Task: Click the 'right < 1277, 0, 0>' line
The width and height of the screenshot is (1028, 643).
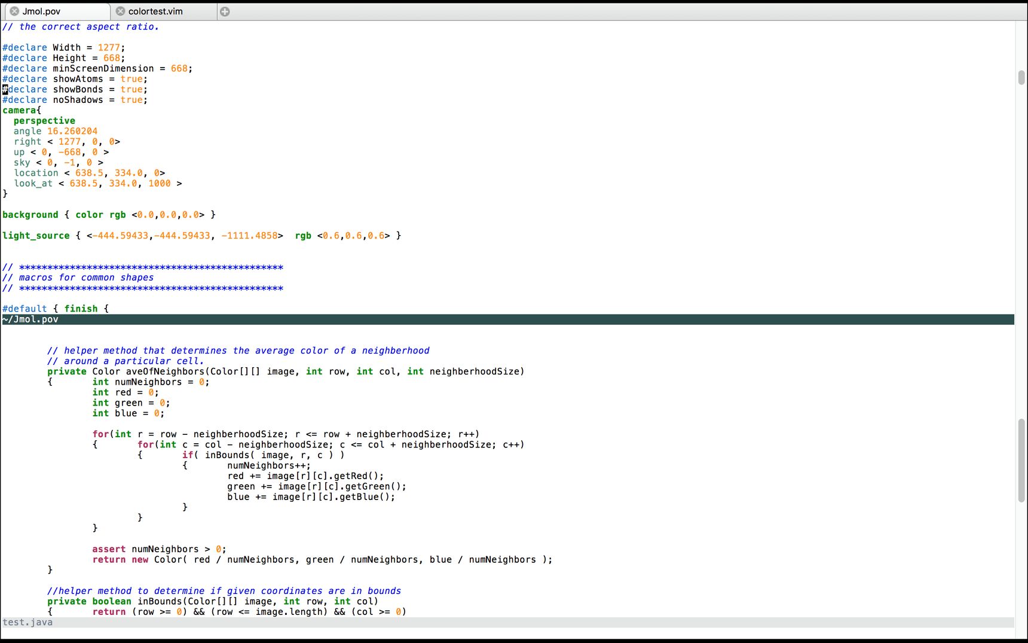Action: (x=67, y=142)
